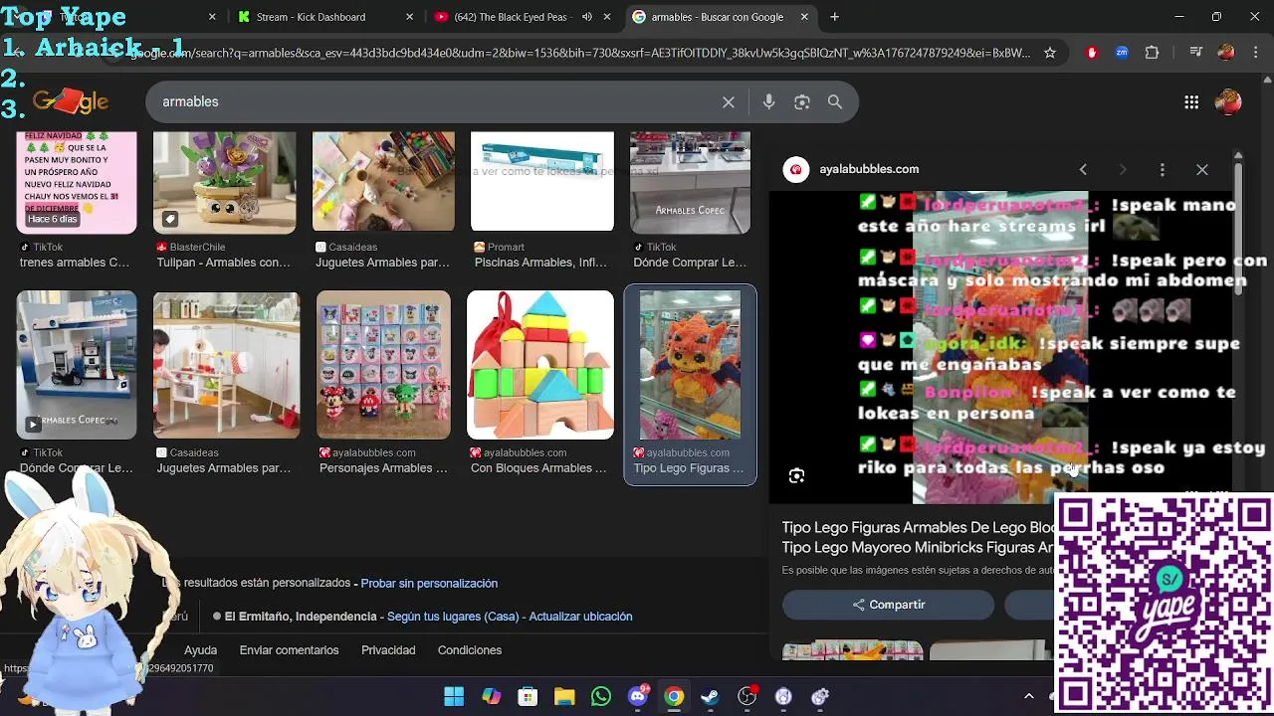This screenshot has height=716, width=1274.
Task: Open the Copec gas station toy thumbnail
Action: (77, 365)
